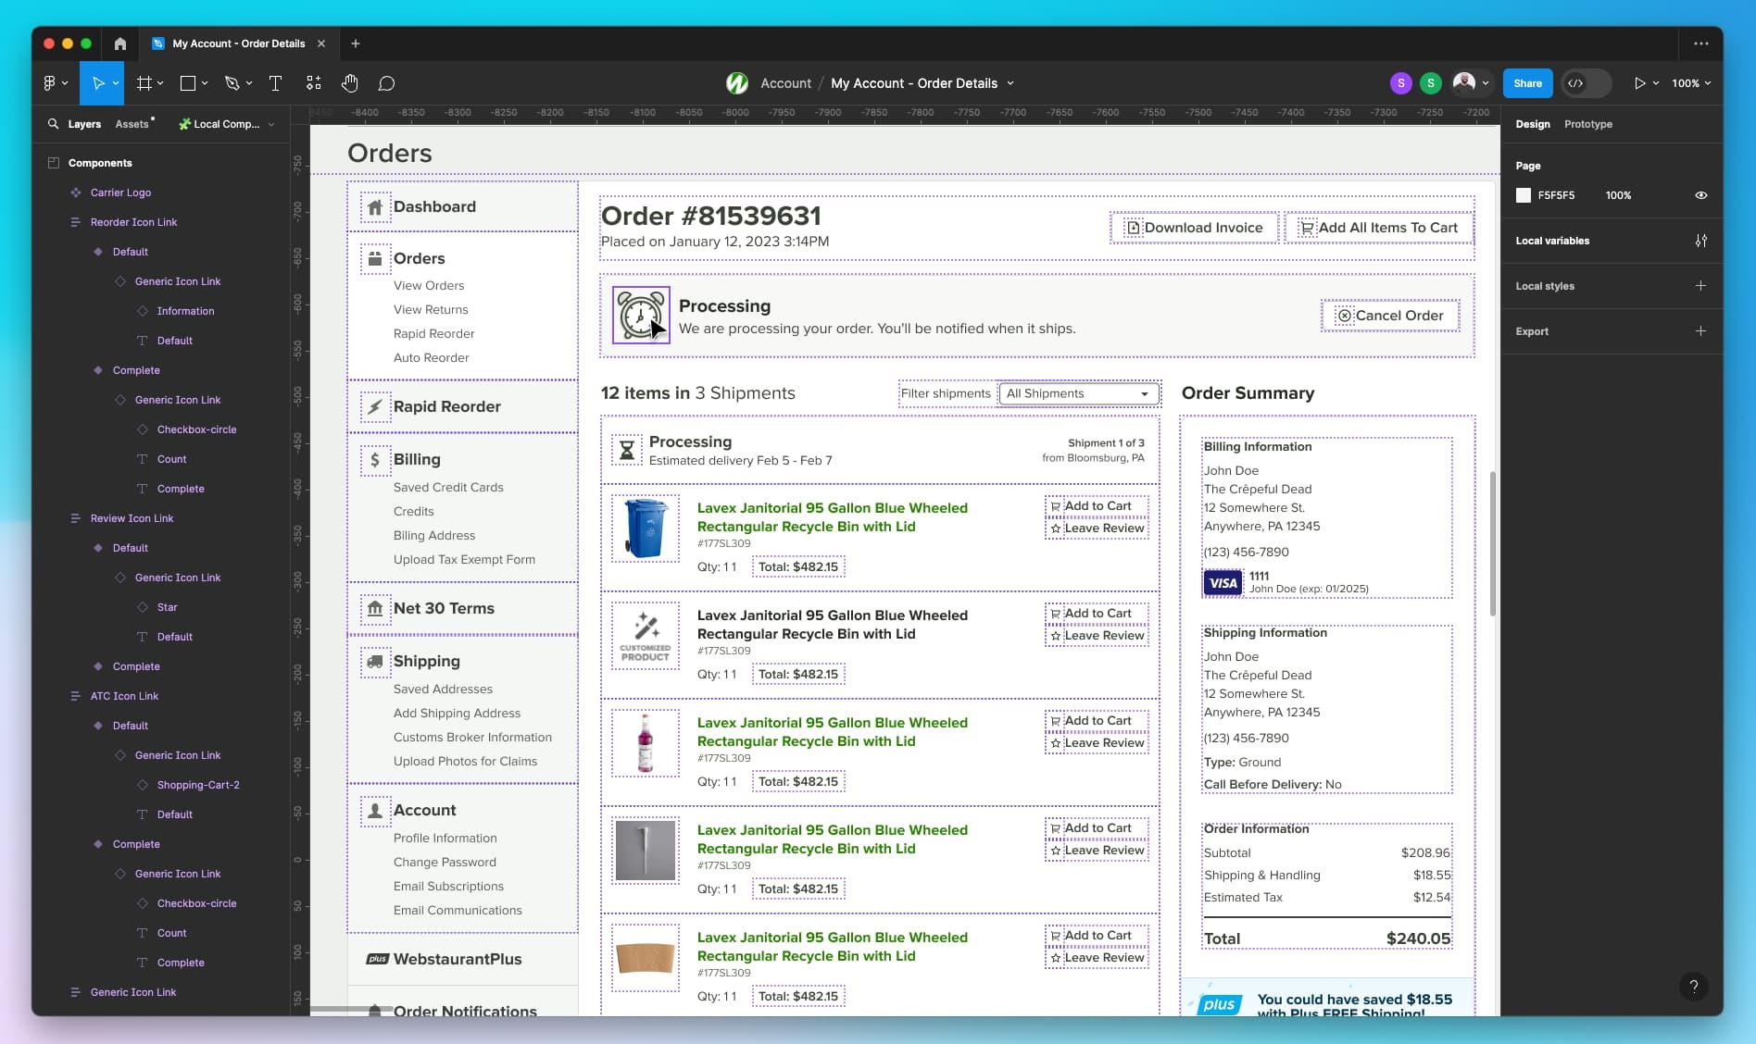
Task: Go to the Figma home icon
Action: pos(119,43)
